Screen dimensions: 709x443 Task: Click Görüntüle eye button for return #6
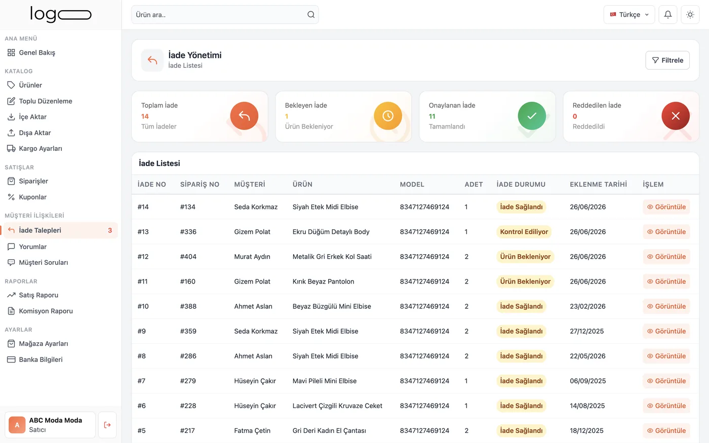(666, 406)
